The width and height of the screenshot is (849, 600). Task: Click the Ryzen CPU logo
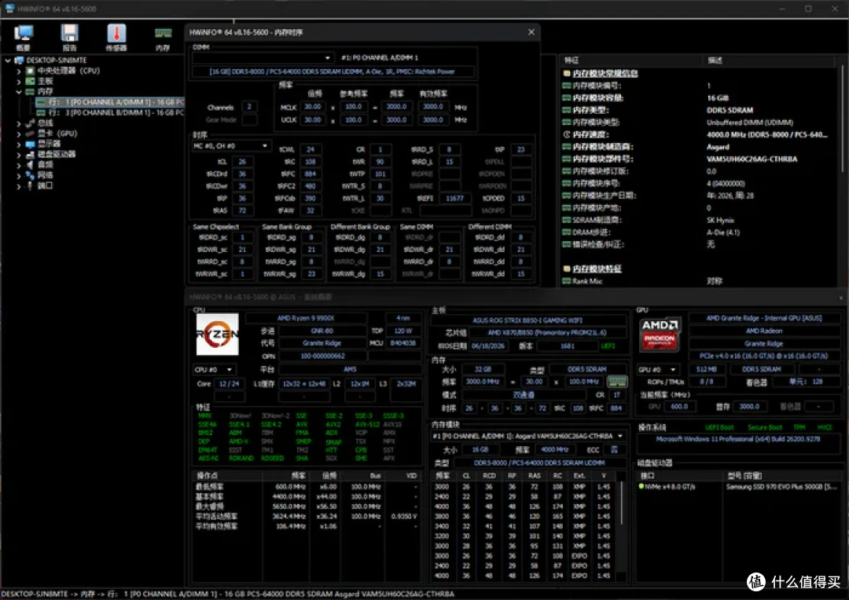click(217, 334)
